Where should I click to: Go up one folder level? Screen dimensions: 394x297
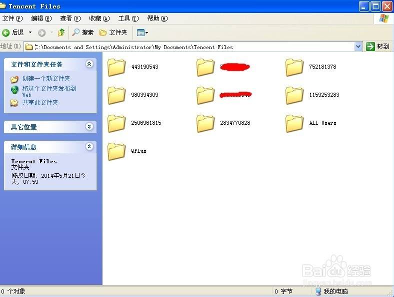click(61, 33)
